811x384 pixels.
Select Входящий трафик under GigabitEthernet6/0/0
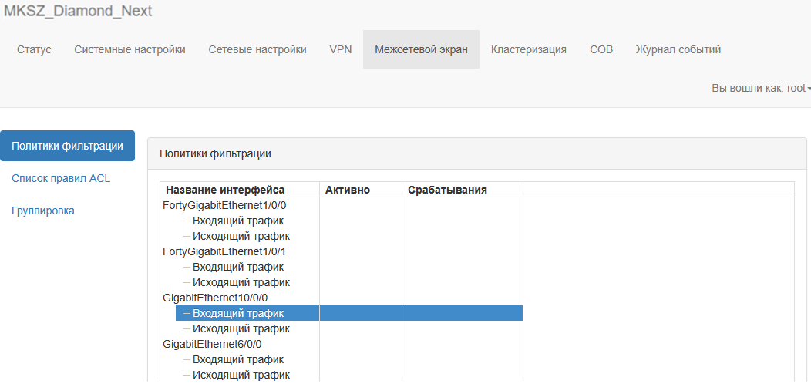(238, 359)
